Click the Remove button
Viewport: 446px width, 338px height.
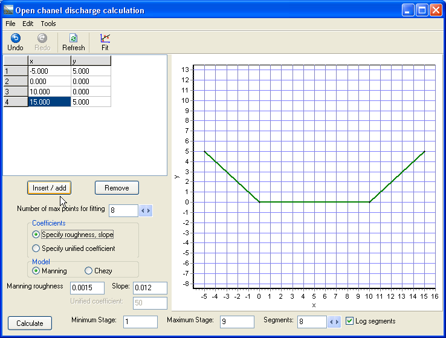(x=117, y=188)
